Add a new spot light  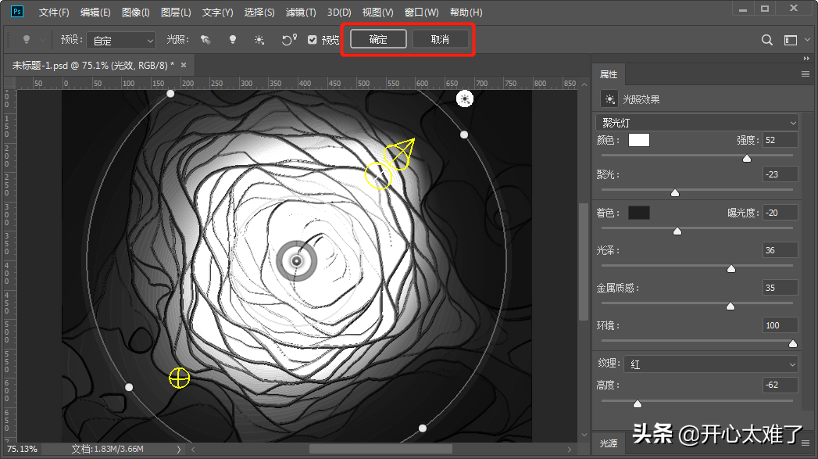click(205, 40)
